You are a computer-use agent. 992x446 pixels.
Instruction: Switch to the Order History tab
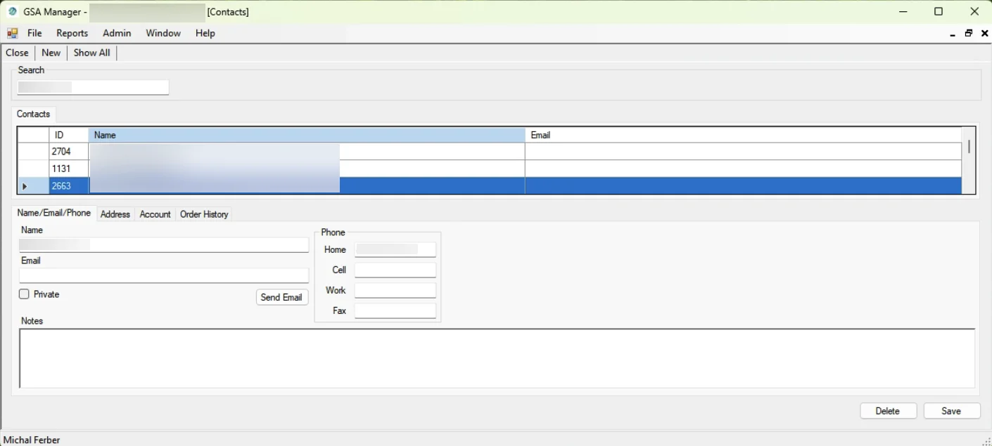point(203,214)
